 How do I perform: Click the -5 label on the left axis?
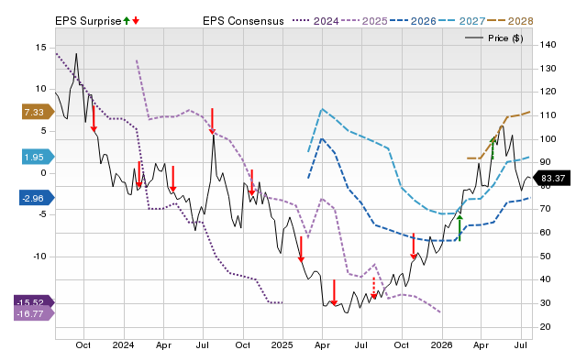point(41,214)
